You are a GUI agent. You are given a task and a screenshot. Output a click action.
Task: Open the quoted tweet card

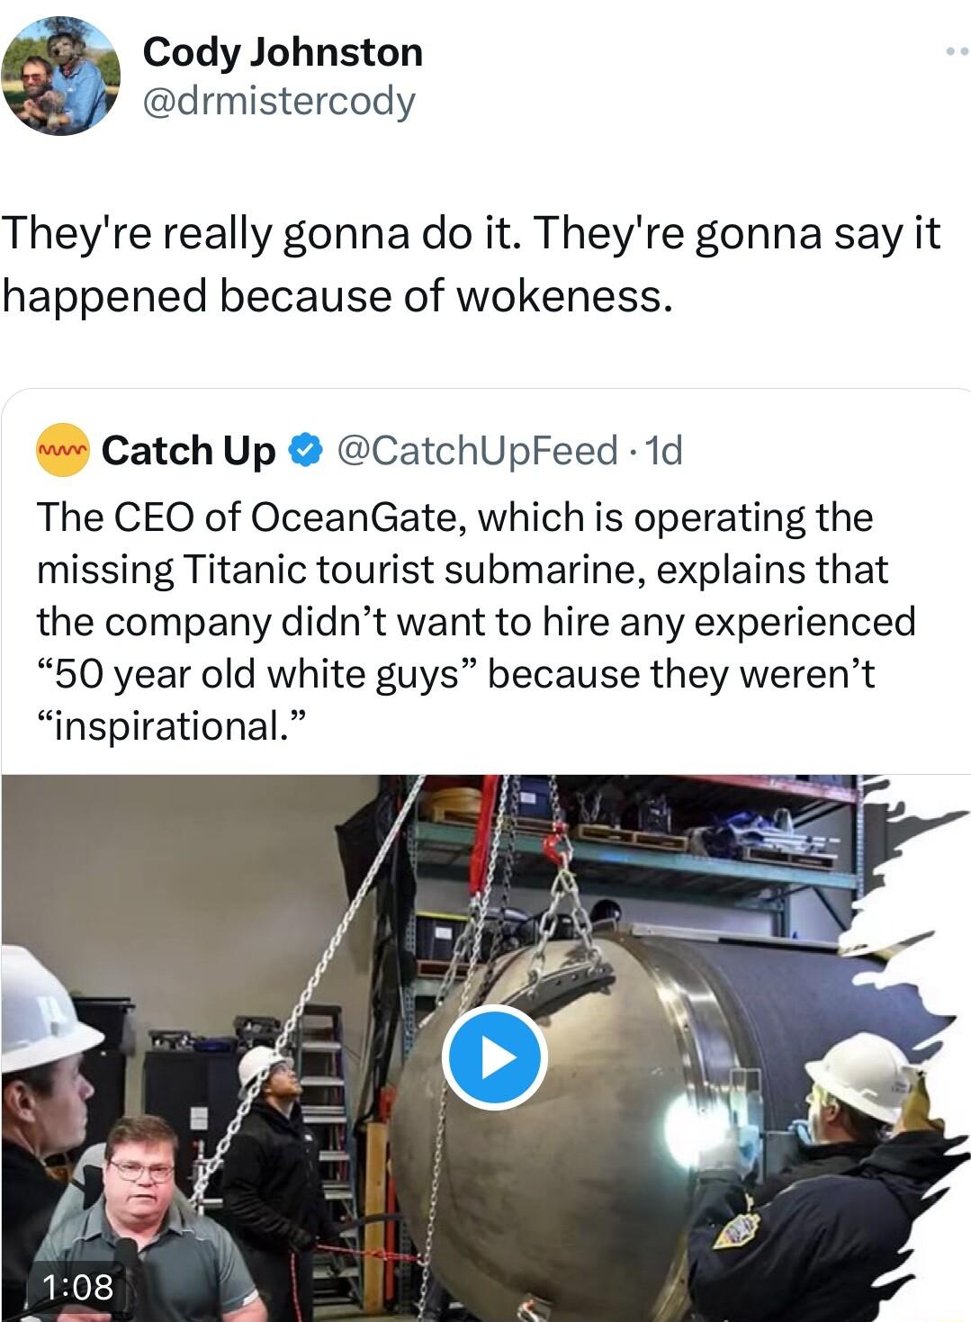486,585
